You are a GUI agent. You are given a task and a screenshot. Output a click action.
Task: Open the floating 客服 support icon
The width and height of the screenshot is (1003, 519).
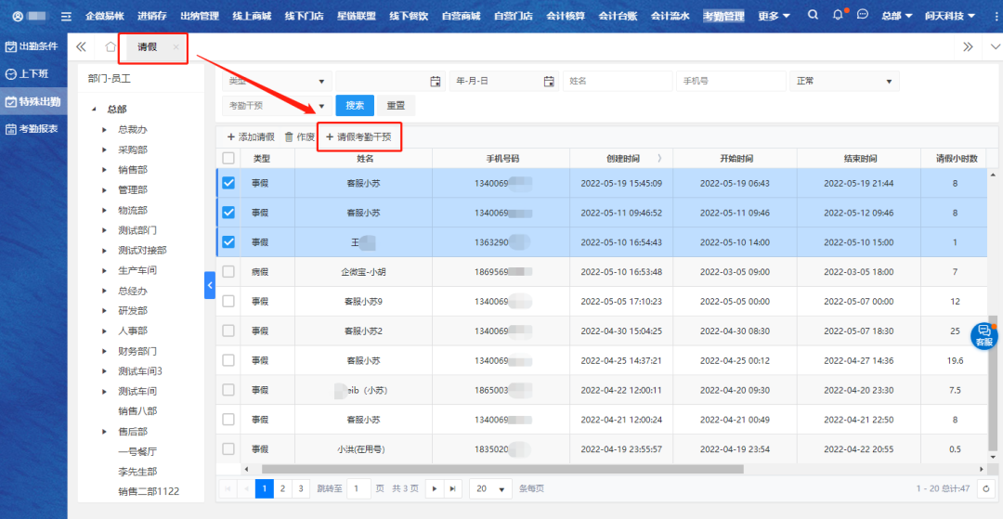[983, 335]
